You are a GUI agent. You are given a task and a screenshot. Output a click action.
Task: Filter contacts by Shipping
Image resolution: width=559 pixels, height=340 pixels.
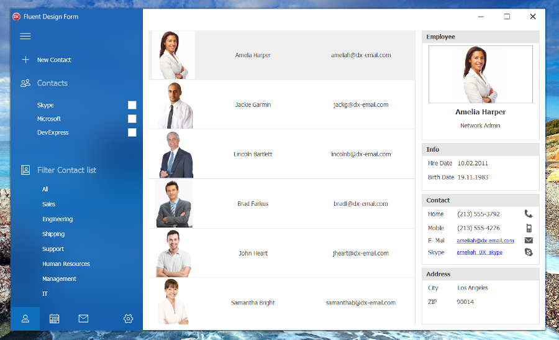[53, 234]
